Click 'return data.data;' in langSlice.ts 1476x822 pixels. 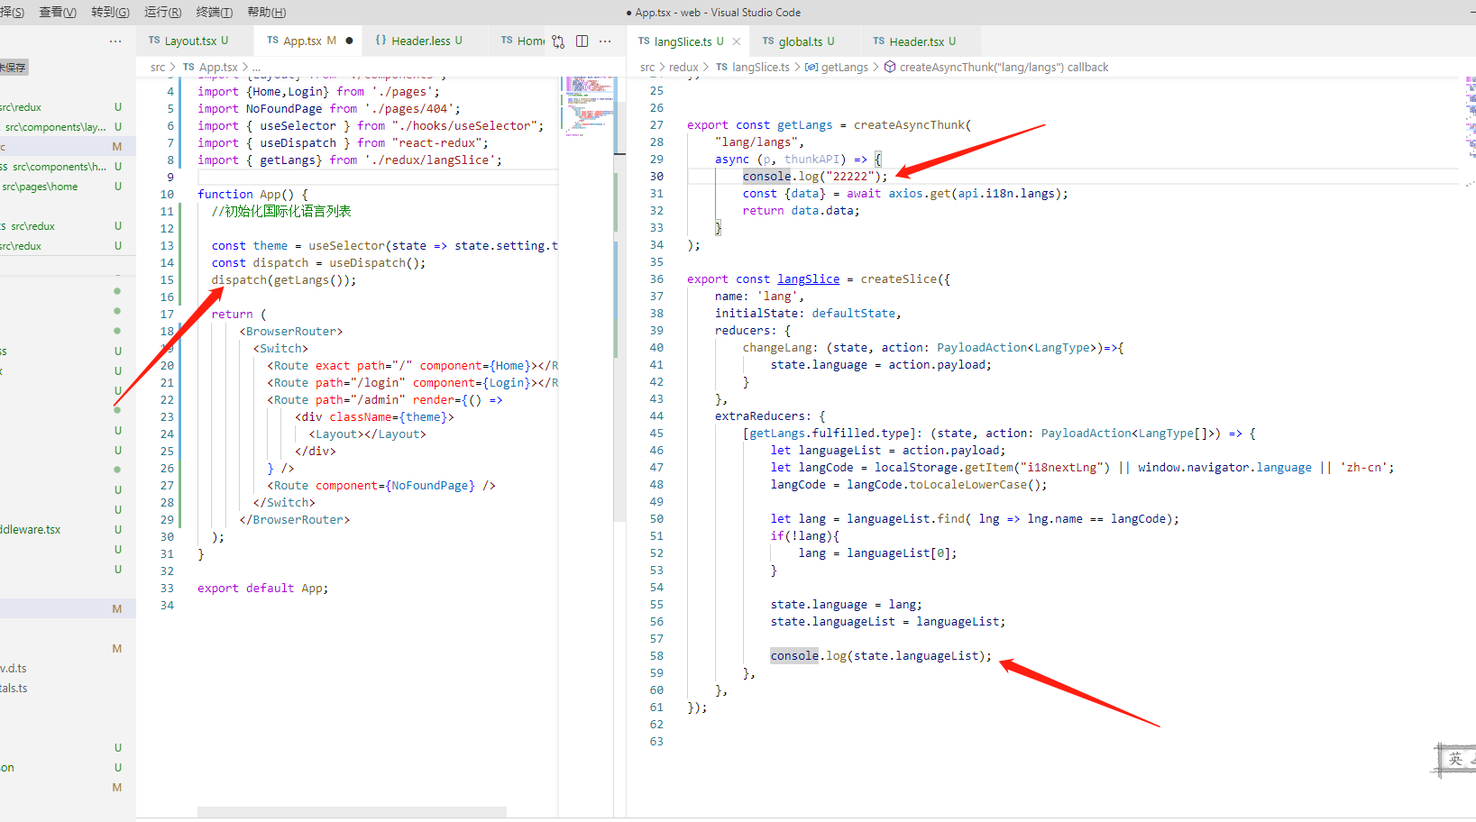[802, 211]
